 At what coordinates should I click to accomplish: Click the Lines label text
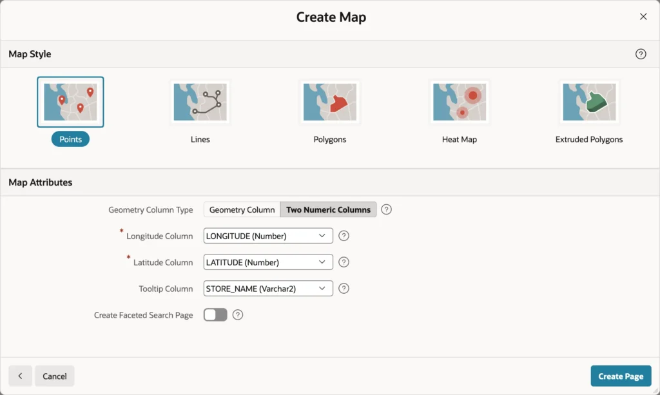[x=200, y=139]
